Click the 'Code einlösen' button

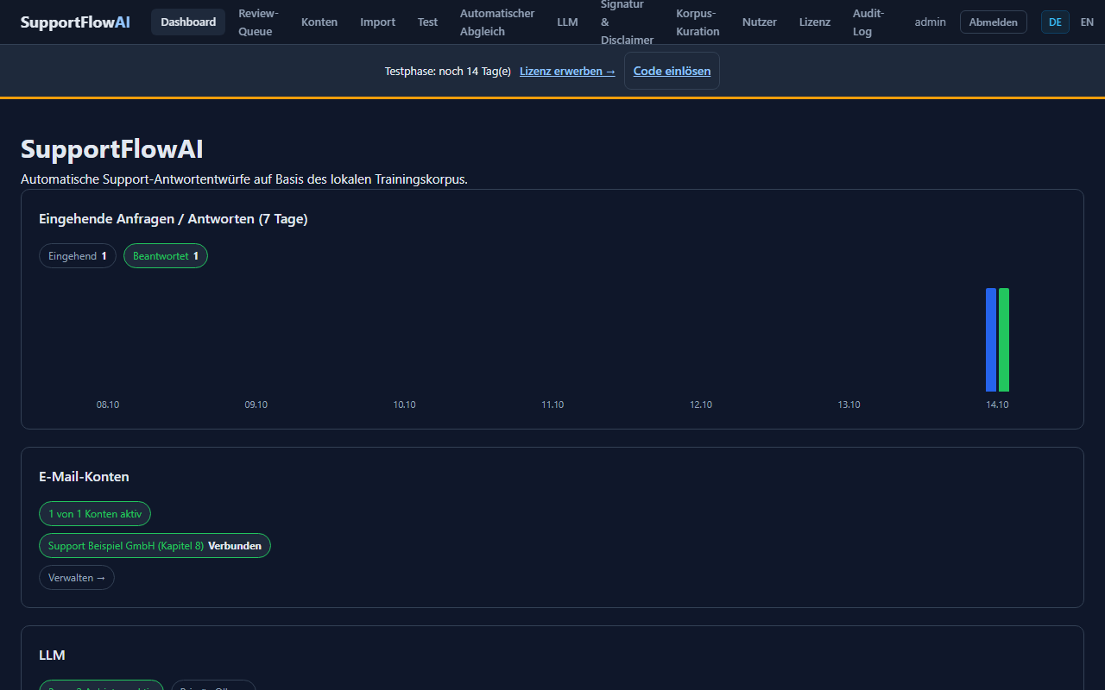point(672,71)
